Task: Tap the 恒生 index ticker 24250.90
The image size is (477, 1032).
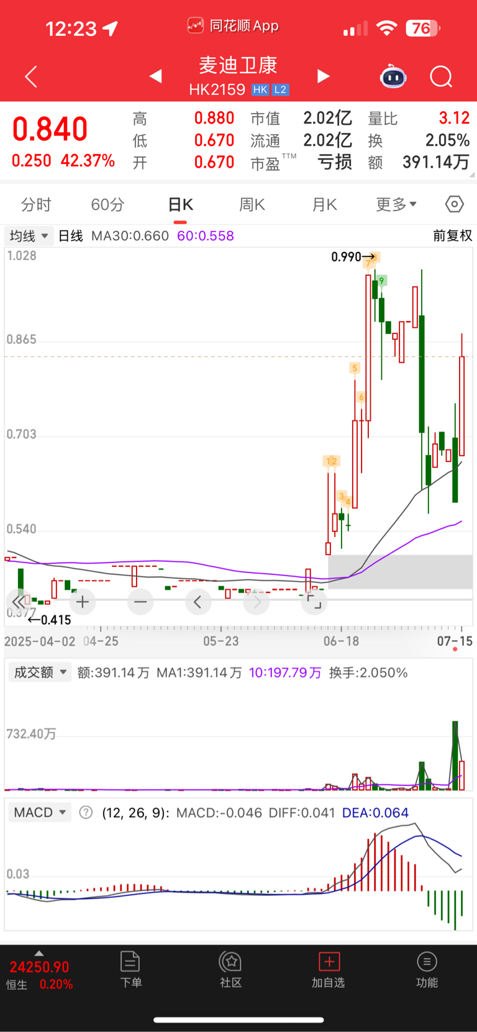Action: pos(39,967)
